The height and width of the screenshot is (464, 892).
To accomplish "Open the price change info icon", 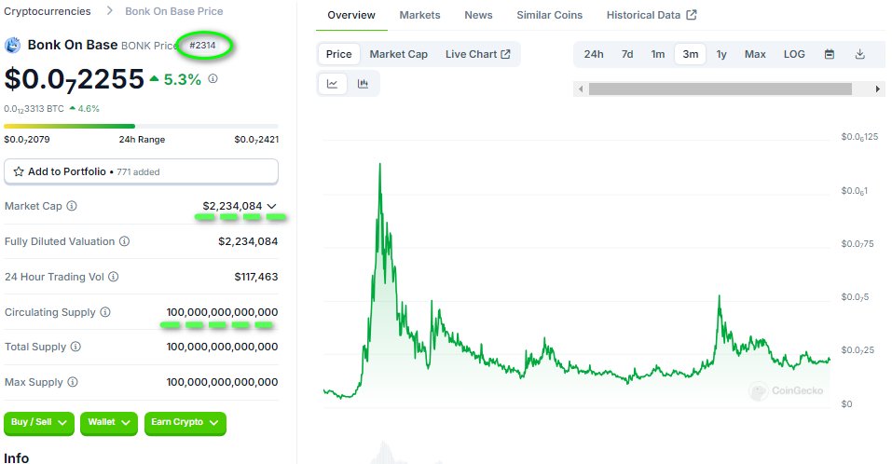I will [x=213, y=78].
